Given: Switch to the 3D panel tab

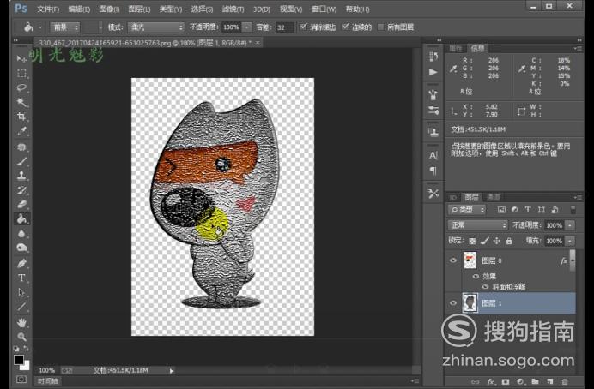Looking at the screenshot, I should [x=452, y=197].
